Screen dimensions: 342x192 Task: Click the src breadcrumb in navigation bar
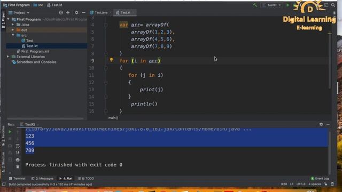tap(38, 5)
